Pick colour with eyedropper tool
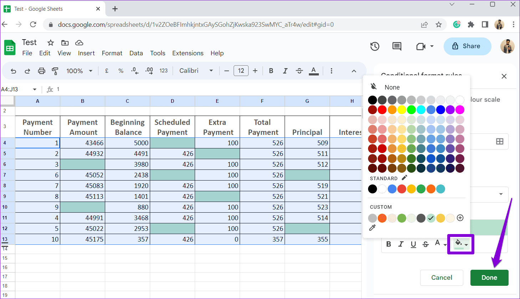Viewport: 520px width, 299px height. pos(372,228)
